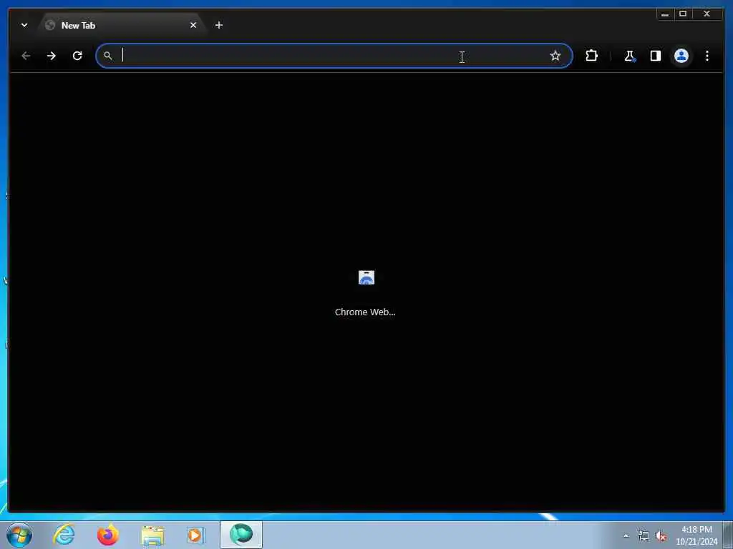Go forward to the next page
This screenshot has height=549, width=733.
coord(52,56)
